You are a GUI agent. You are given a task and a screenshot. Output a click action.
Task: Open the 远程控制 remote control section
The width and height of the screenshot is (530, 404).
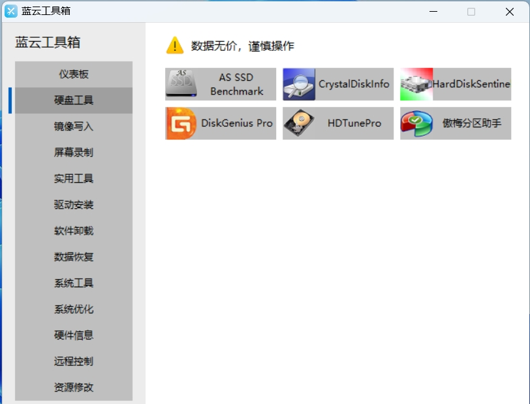point(72,361)
